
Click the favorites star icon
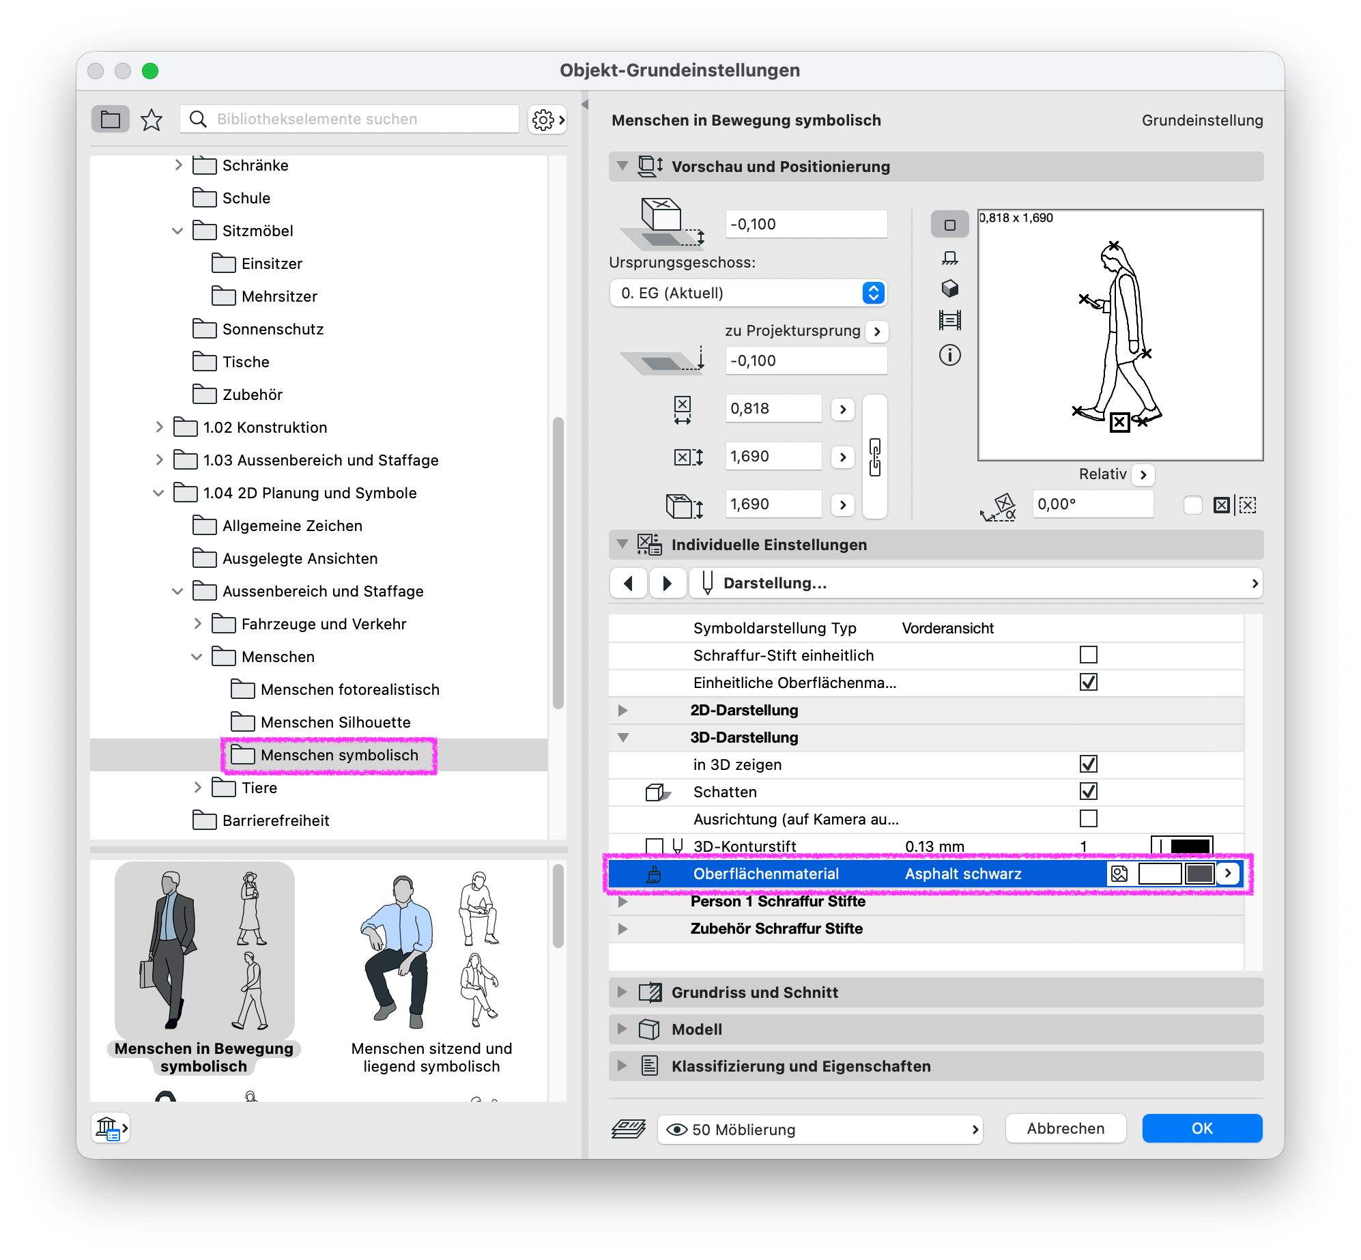tap(151, 120)
